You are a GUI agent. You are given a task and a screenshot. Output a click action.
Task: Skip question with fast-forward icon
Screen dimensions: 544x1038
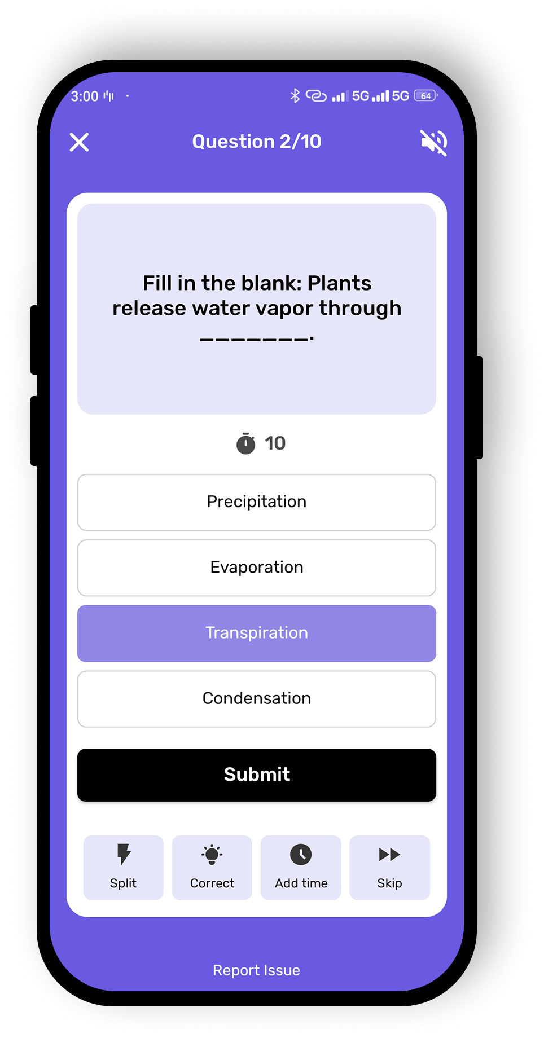pos(389,855)
